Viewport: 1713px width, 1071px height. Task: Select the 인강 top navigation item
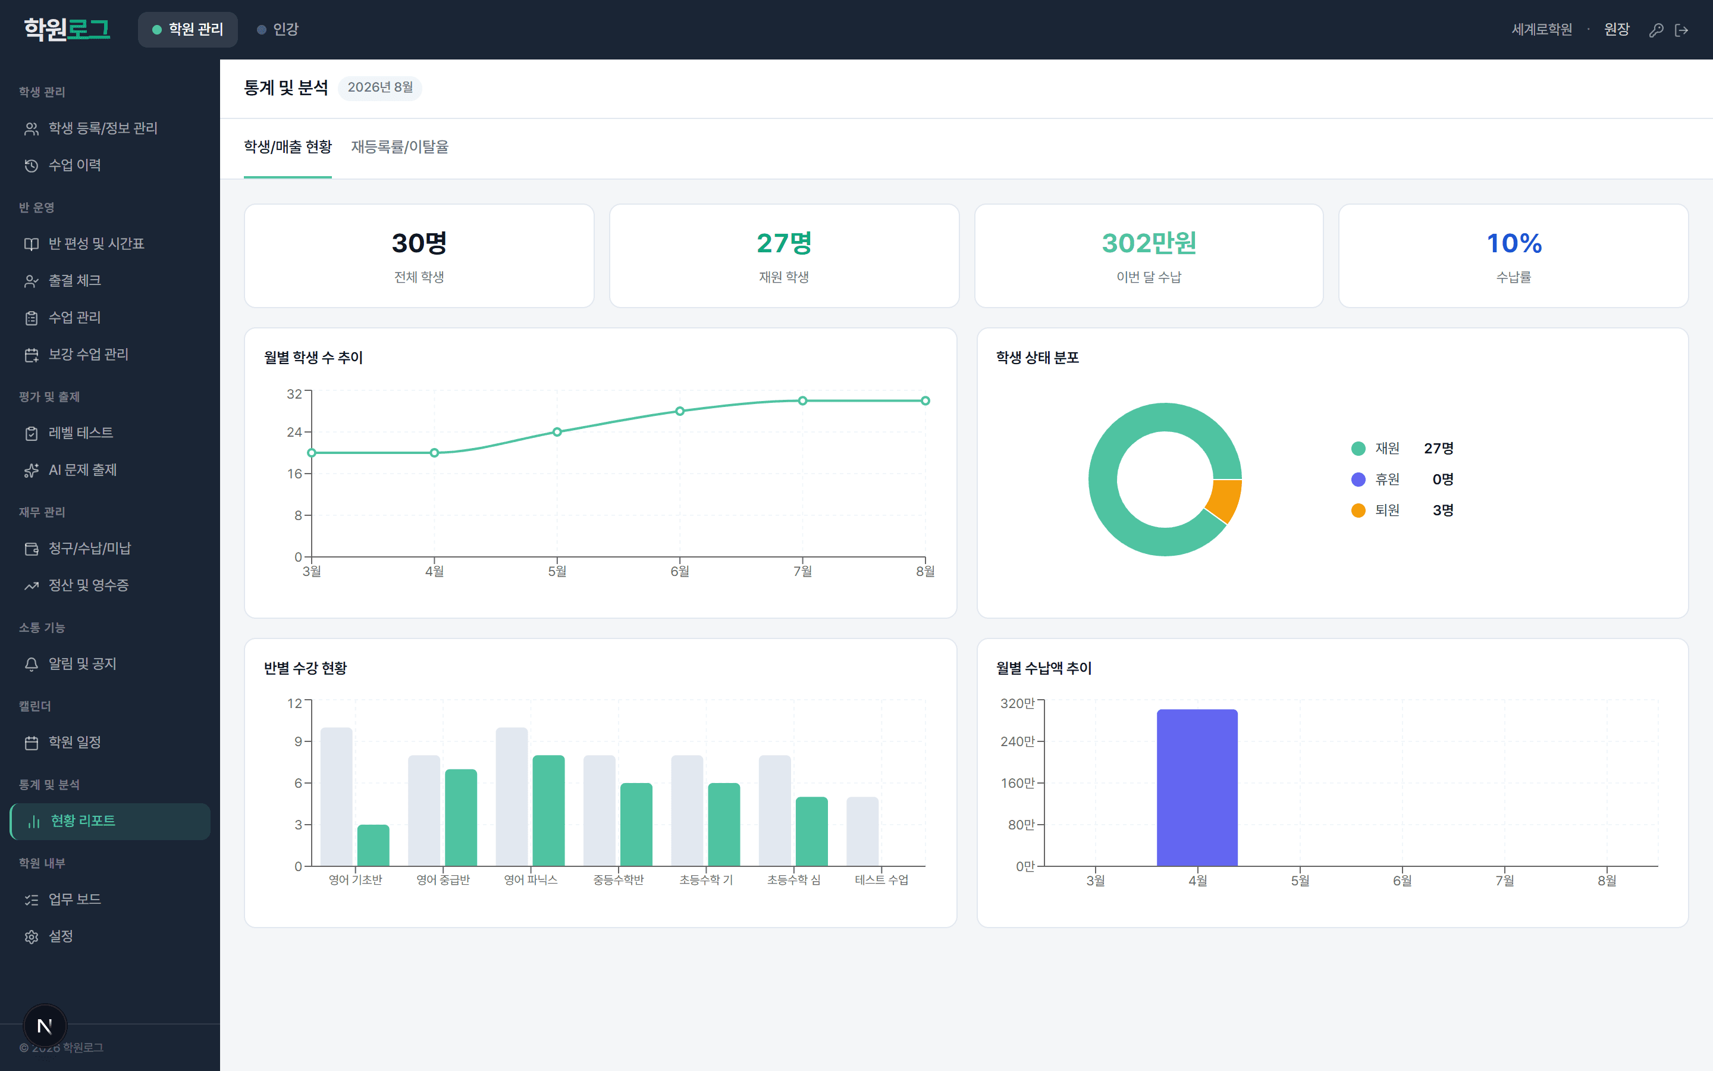(x=278, y=29)
